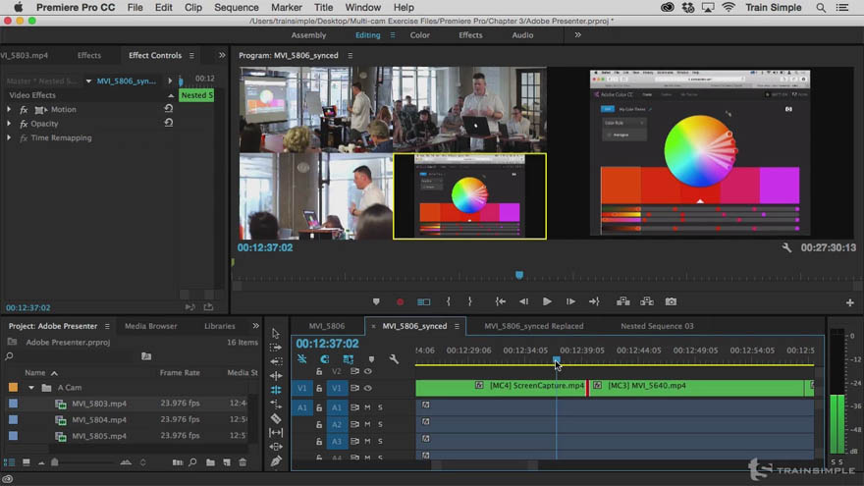
Task: Toggle Snap in timeline
Action: pos(325,359)
